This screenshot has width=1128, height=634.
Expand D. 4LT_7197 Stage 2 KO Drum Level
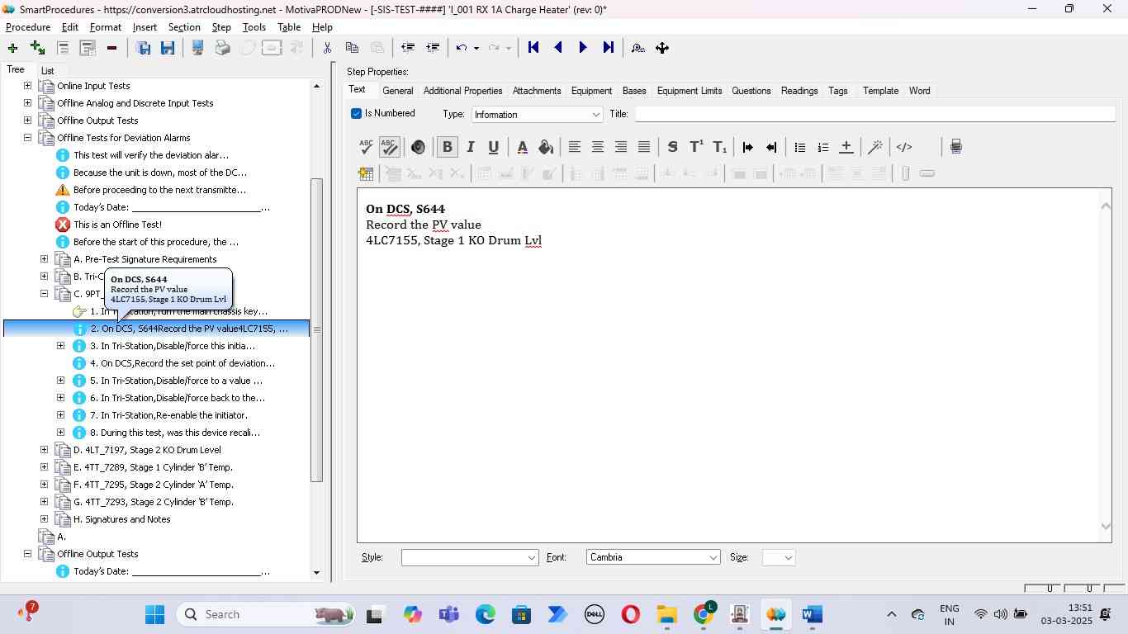[x=44, y=450]
